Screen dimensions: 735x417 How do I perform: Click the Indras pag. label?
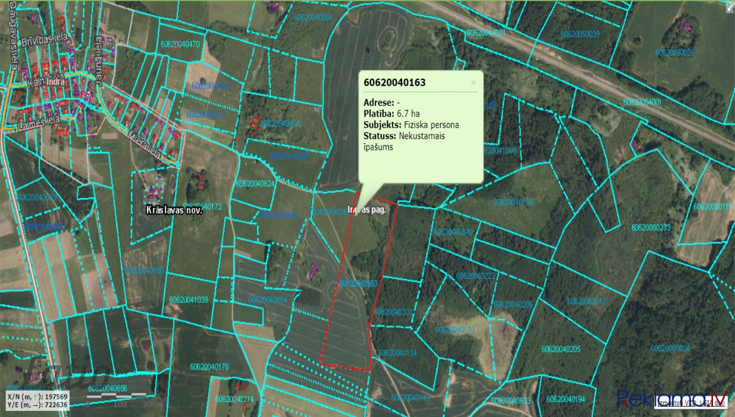point(367,209)
